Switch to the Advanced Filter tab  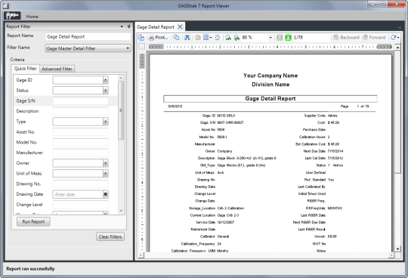(x=57, y=69)
